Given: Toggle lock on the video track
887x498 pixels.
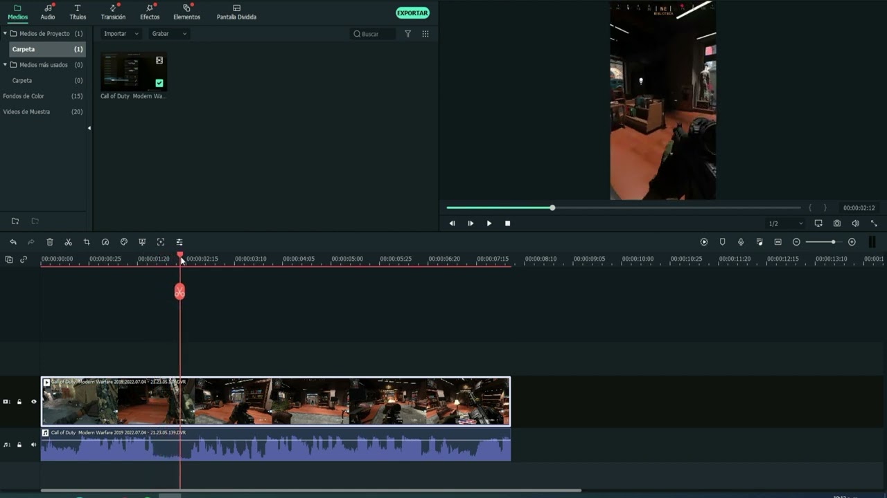Looking at the screenshot, I should pos(19,401).
